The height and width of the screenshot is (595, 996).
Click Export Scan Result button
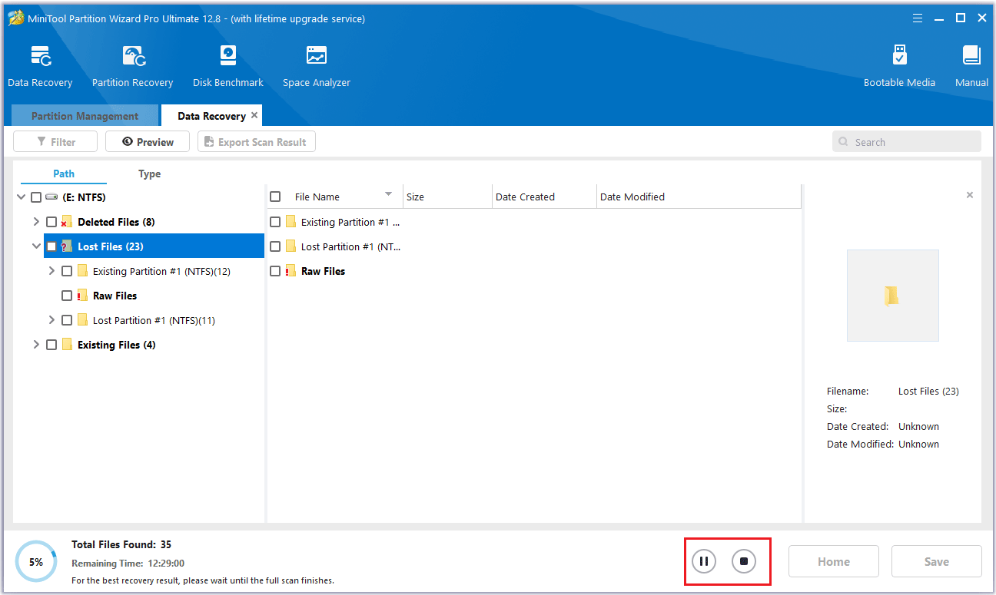pyautogui.click(x=257, y=141)
